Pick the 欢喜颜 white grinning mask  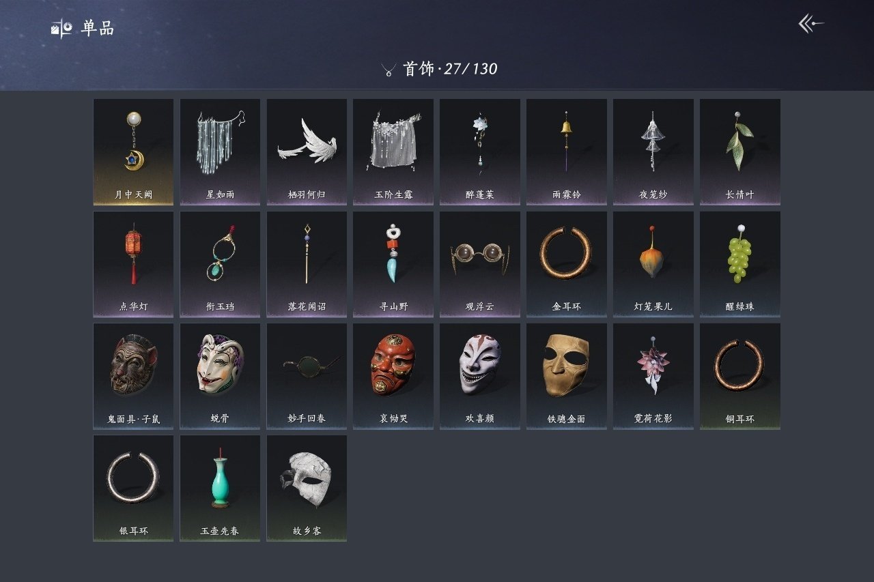479,377
